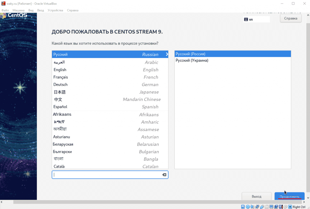Click the CentOS logo in the sidebar
The height and width of the screenshot is (209, 310).
(14, 15)
